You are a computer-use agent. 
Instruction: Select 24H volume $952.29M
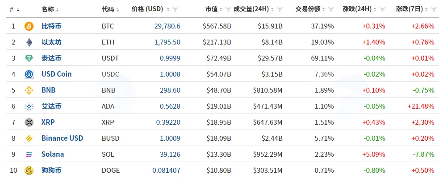pos(268,155)
